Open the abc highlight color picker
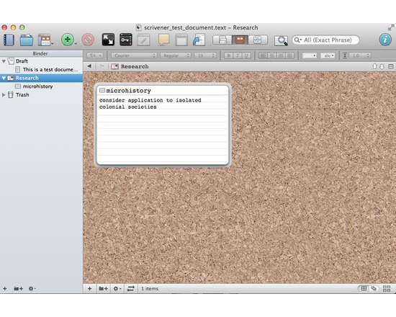This screenshot has width=396, height=317. tap(328, 55)
